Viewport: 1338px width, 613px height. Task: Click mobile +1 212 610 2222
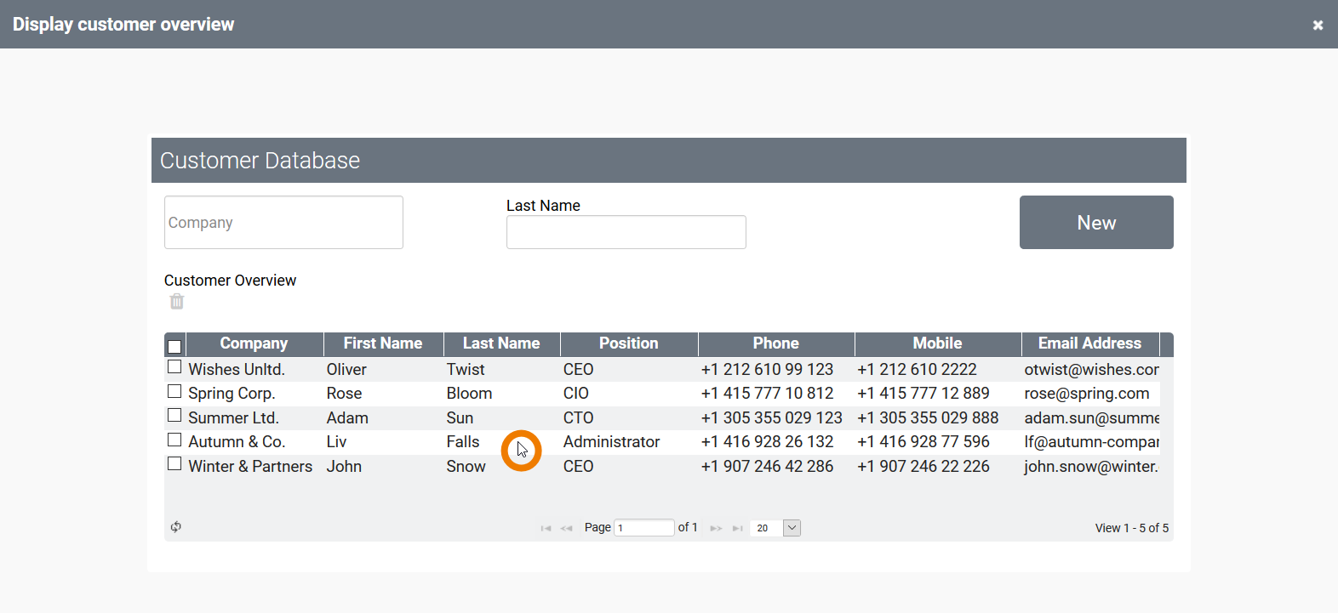click(917, 370)
